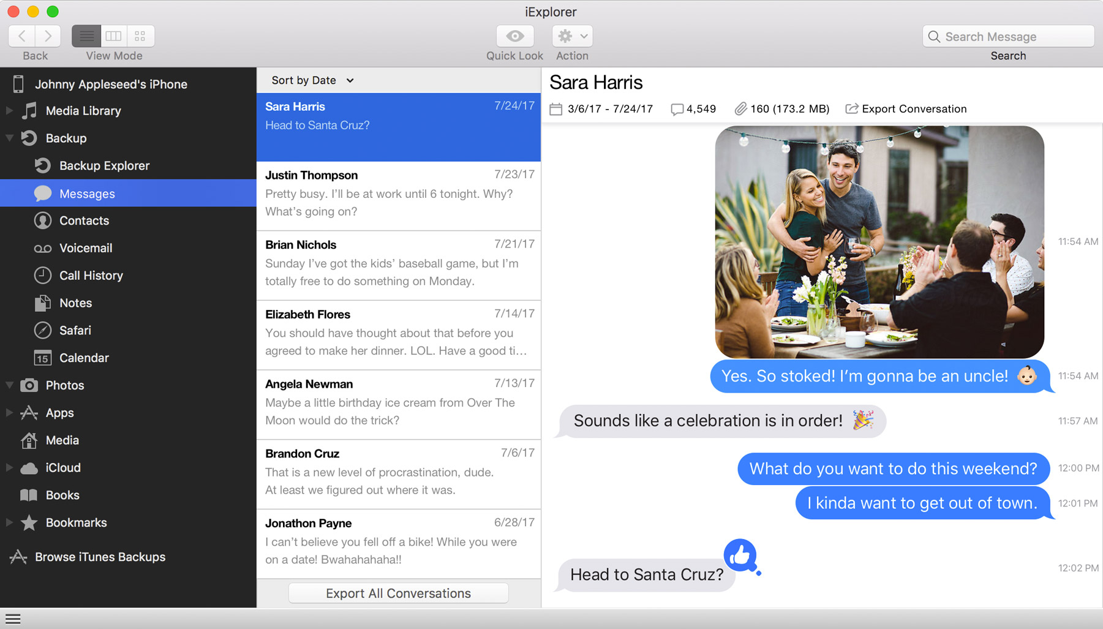The height and width of the screenshot is (629, 1103).
Task: Switch to list view mode
Action: coord(86,36)
